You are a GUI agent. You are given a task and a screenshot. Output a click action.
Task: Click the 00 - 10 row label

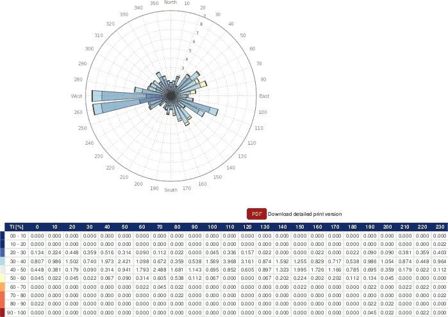17,236
